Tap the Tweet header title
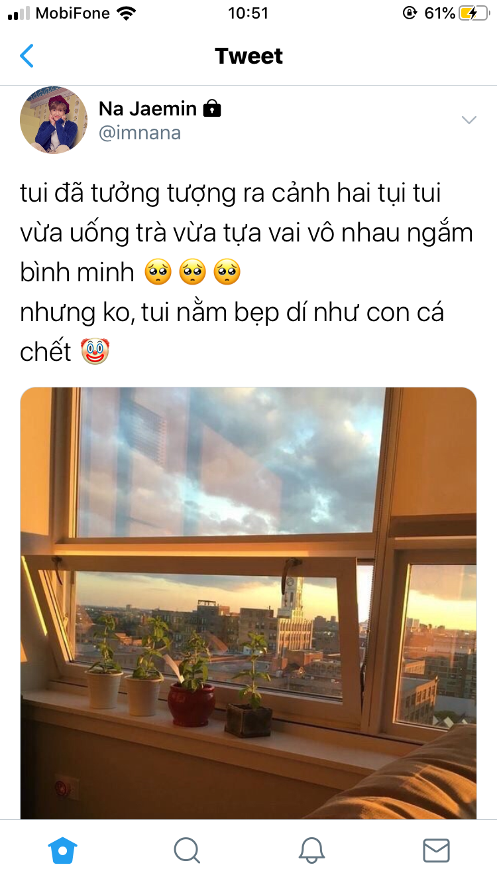The image size is (497, 885). (x=249, y=56)
